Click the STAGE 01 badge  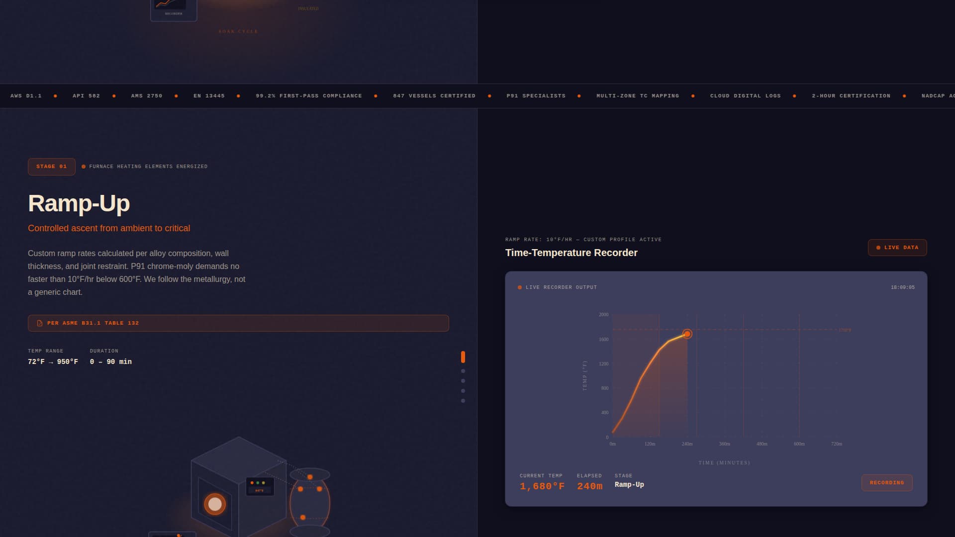[x=51, y=166]
